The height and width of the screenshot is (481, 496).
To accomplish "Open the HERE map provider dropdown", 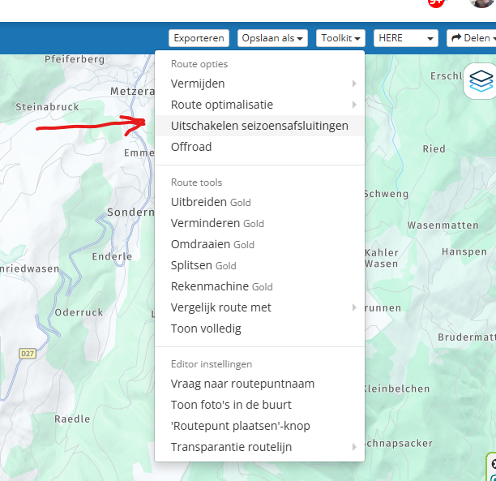I will (x=407, y=38).
